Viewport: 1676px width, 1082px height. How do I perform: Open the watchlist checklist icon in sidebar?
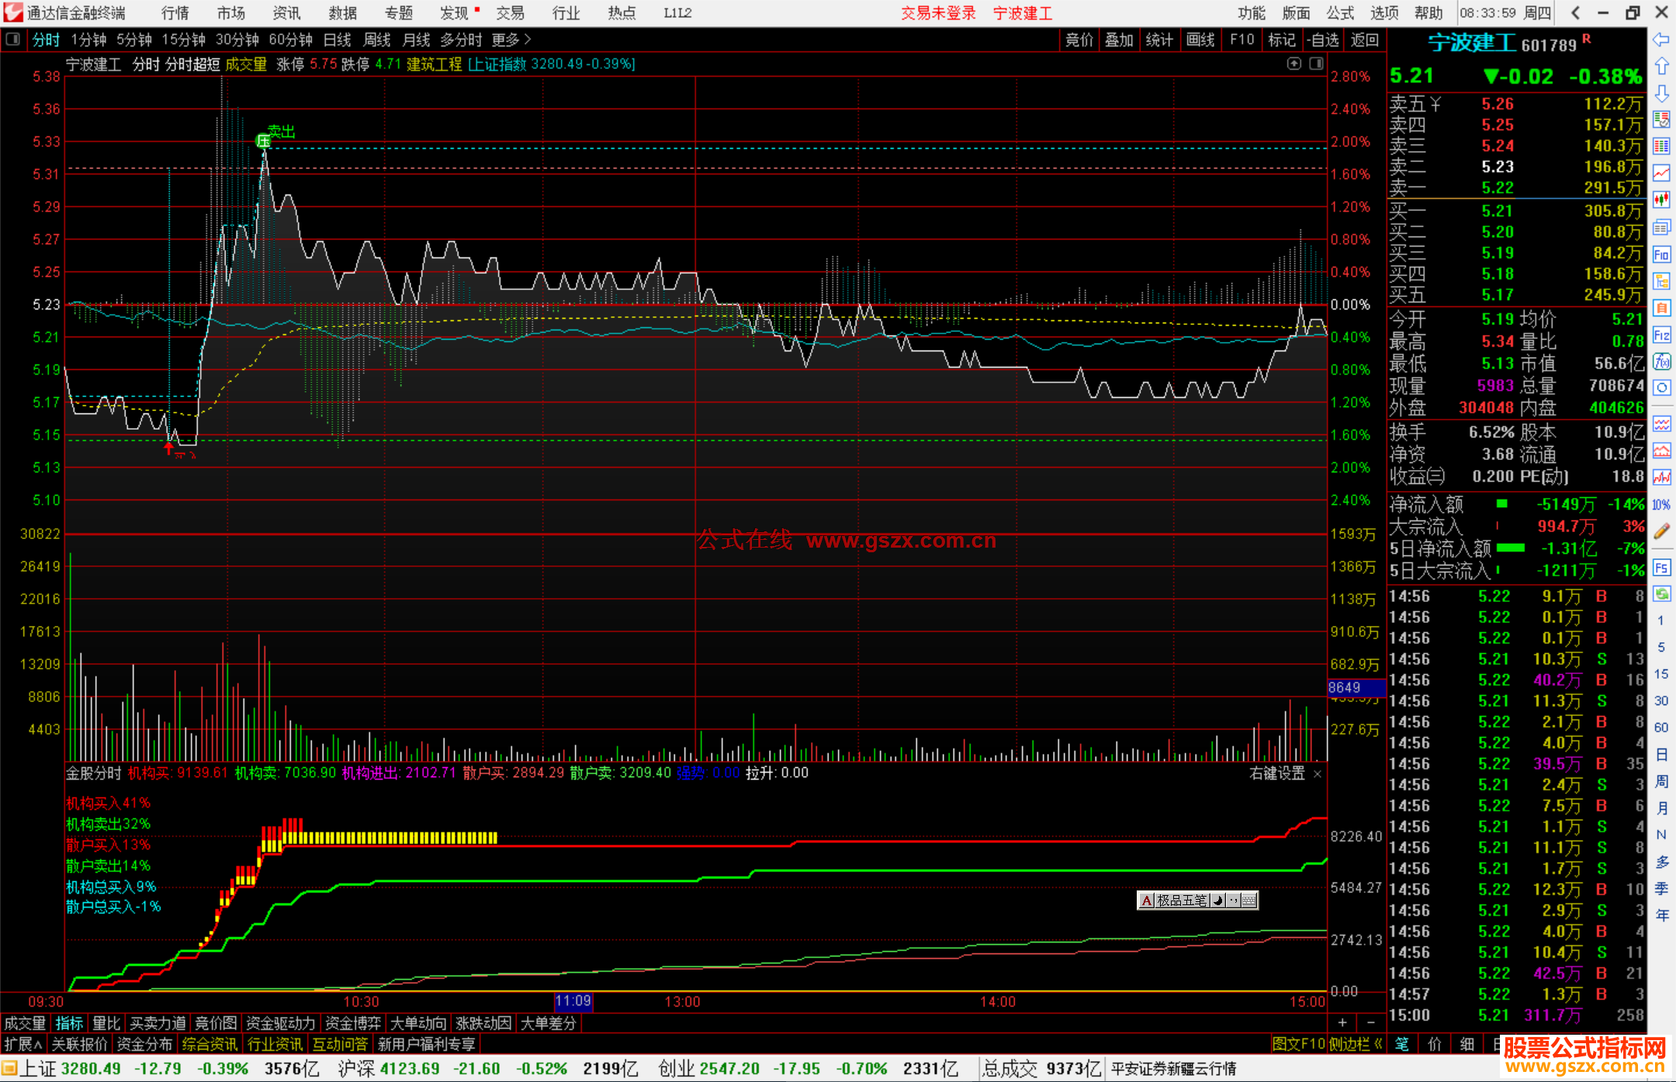click(x=1661, y=119)
